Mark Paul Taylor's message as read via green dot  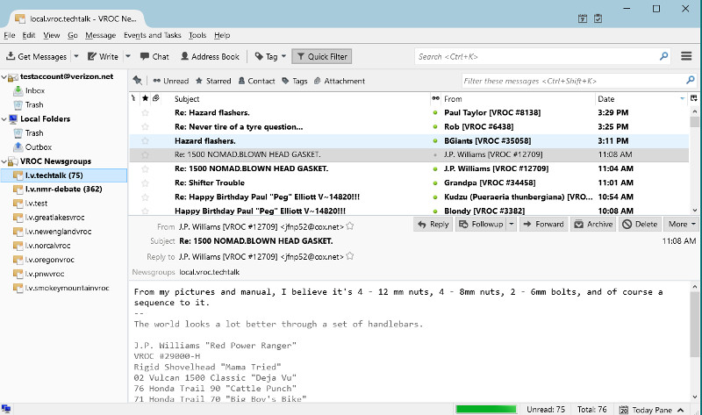[x=435, y=113]
